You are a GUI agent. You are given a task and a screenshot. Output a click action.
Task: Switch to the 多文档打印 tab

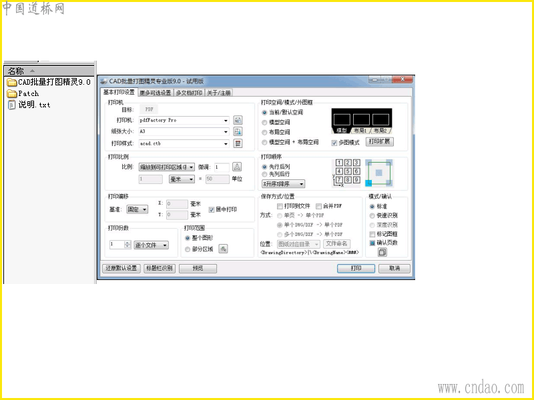point(189,93)
